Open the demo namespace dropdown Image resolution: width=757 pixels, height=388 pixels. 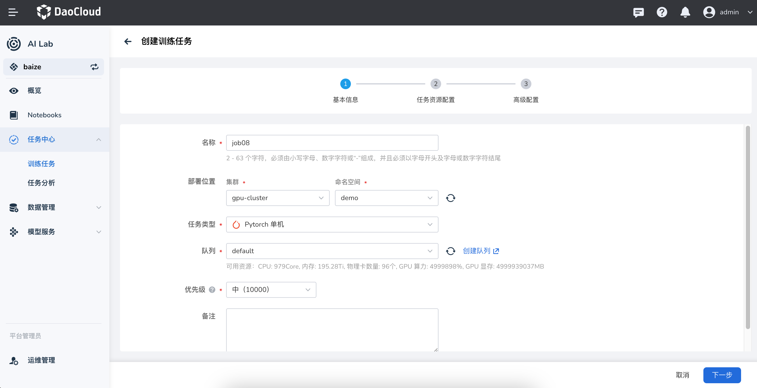pos(386,198)
